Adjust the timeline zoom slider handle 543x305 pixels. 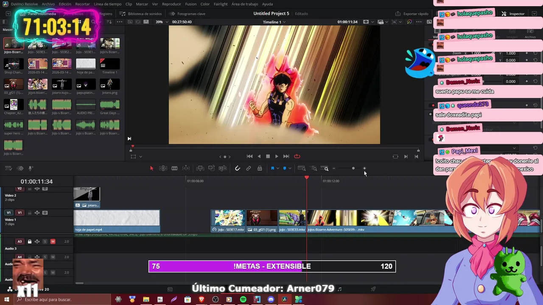click(353, 168)
